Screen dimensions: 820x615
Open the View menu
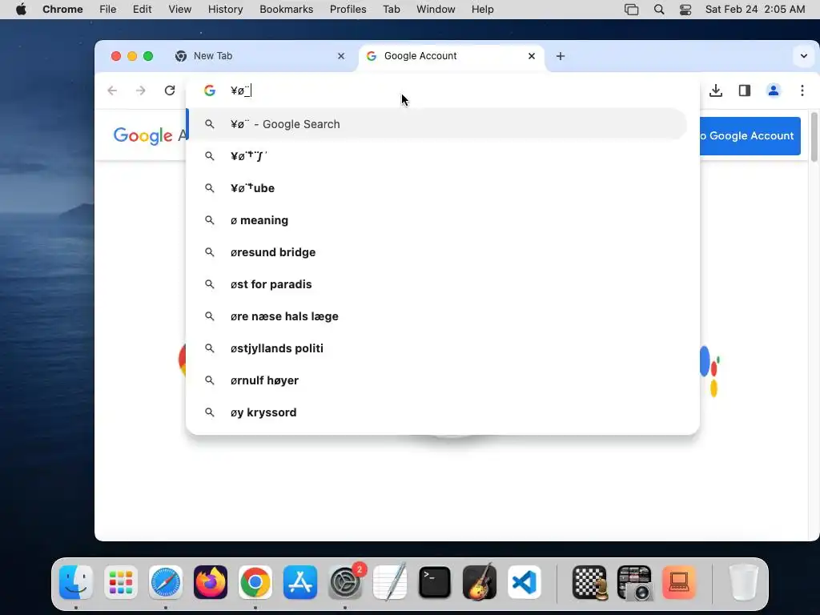pos(180,10)
